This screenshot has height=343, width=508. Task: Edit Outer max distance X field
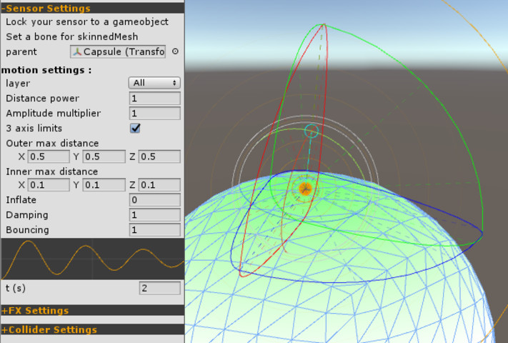pyautogui.click(x=49, y=156)
